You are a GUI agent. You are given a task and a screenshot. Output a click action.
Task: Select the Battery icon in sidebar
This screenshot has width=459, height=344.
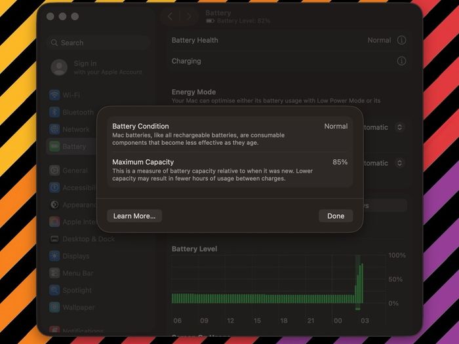(x=54, y=146)
